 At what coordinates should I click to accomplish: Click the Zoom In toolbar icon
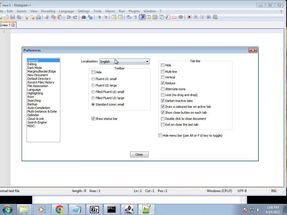tap(99, 17)
